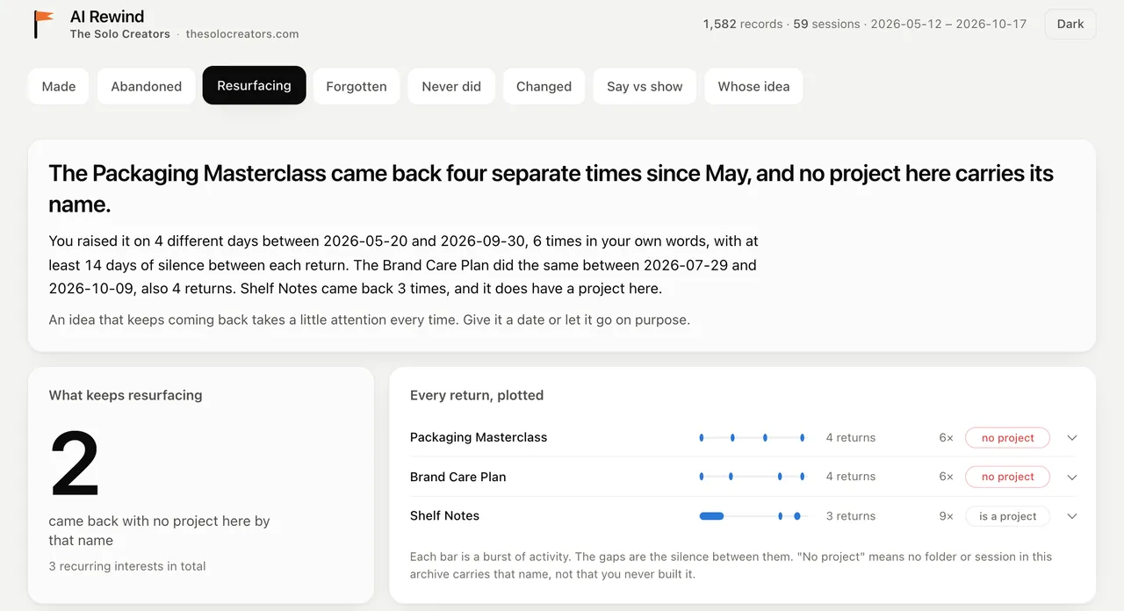Image resolution: width=1124 pixels, height=611 pixels.
Task: Click 3 recurring interests in total text
Action: click(x=127, y=566)
